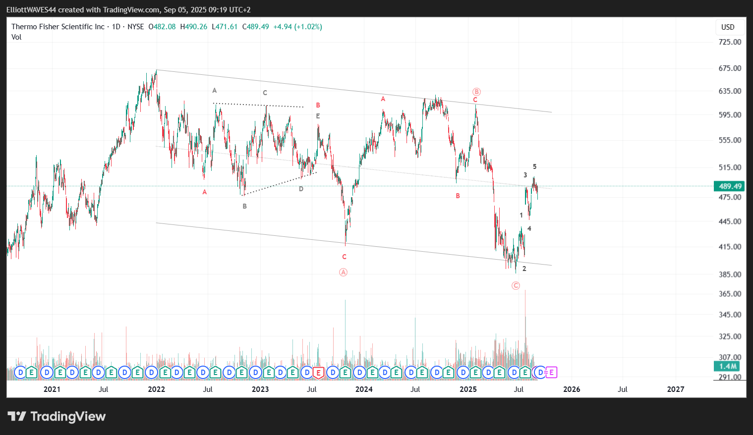Click the magenta upcoming earnings E marker
The image size is (753, 435).
click(x=551, y=373)
